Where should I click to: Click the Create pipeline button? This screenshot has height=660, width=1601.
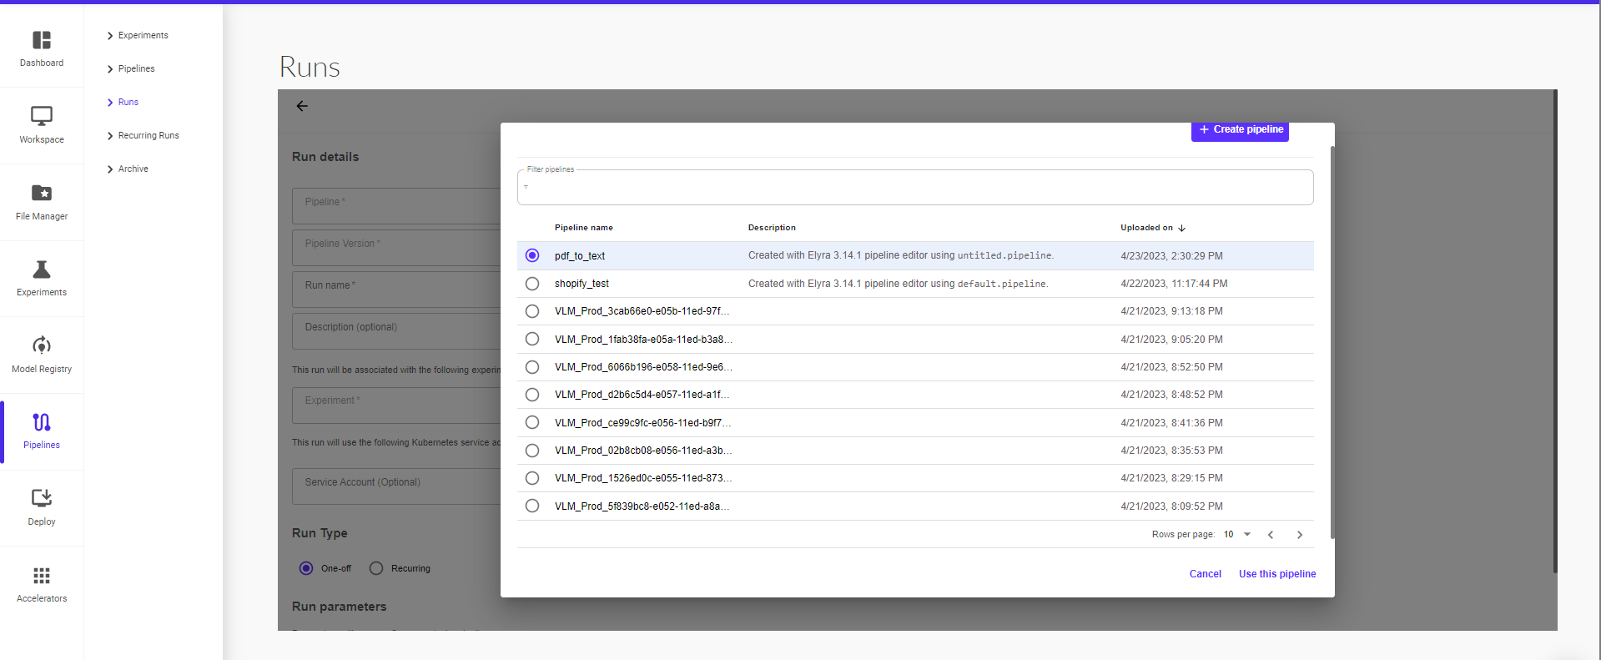1240,130
